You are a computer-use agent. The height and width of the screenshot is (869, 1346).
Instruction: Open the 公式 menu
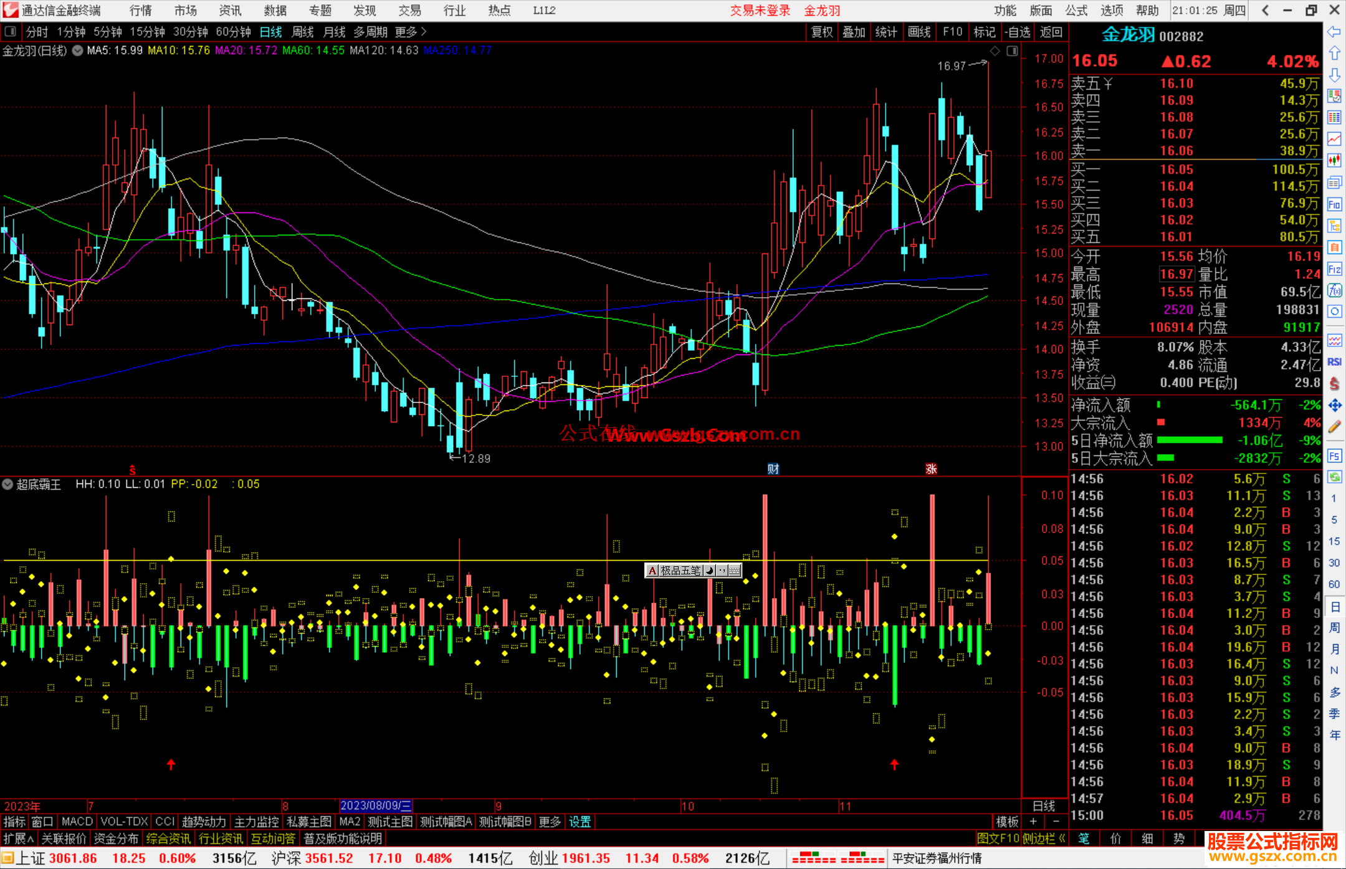pyautogui.click(x=1076, y=11)
